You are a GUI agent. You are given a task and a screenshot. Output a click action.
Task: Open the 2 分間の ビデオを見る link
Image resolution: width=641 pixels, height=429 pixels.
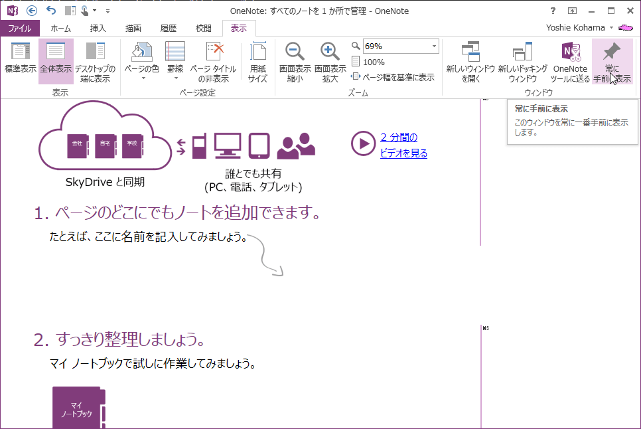coord(403,145)
